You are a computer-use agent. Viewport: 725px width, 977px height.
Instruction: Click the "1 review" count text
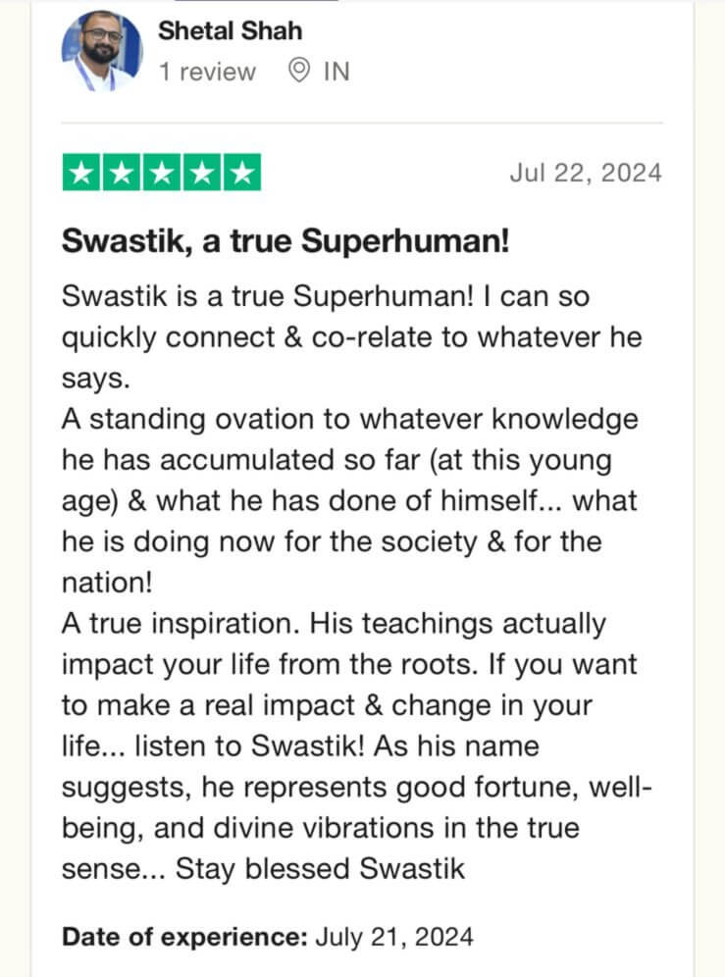pyautogui.click(x=207, y=72)
